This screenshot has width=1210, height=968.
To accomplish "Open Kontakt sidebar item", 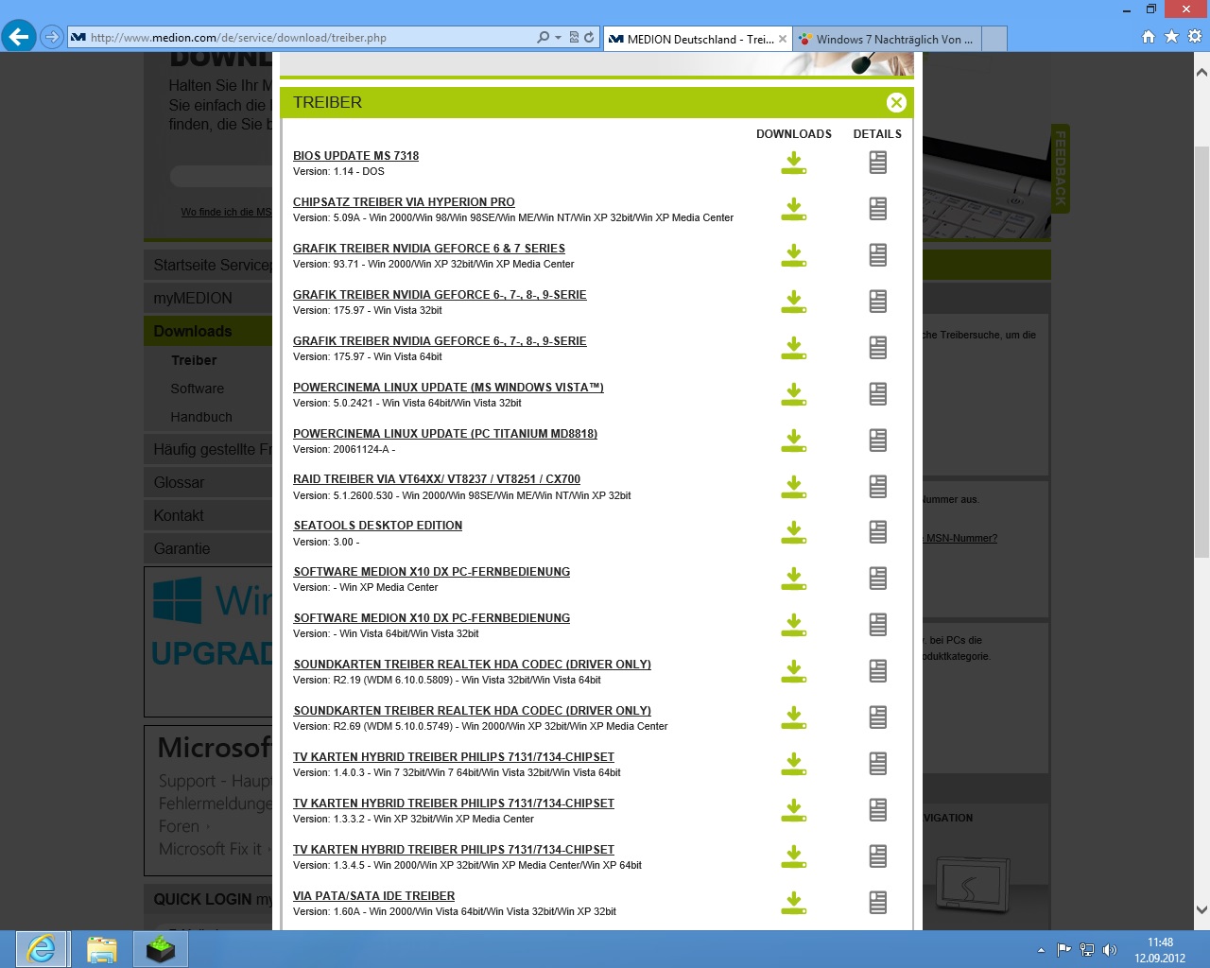I will [208, 515].
